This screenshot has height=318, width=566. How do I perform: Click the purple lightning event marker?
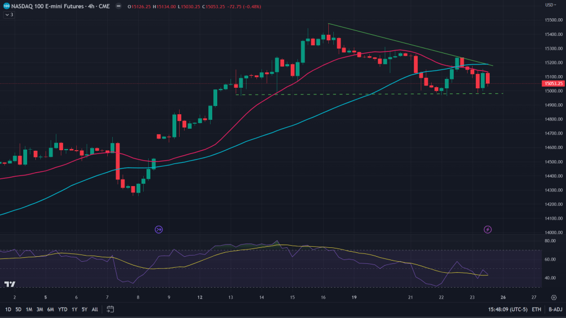pyautogui.click(x=488, y=229)
